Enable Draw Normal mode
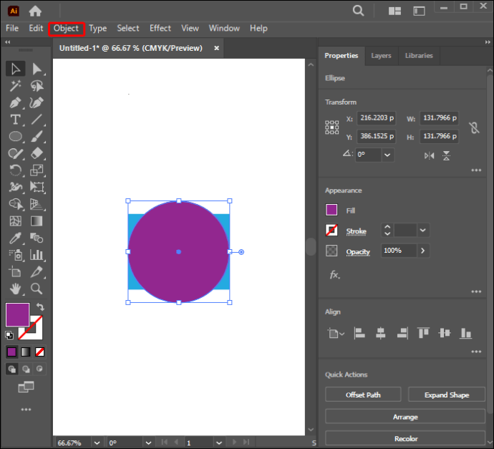 (x=12, y=369)
